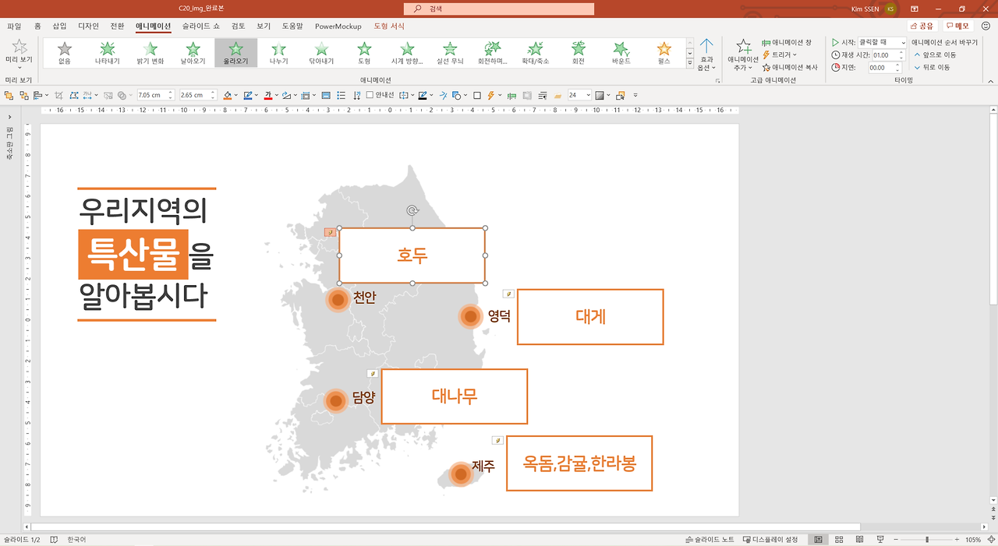Switch to reading view
Screen dimensions: 998x546
[x=859, y=539]
